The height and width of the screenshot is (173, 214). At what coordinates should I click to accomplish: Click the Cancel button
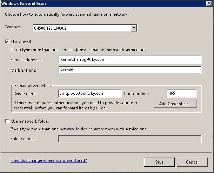192,162
